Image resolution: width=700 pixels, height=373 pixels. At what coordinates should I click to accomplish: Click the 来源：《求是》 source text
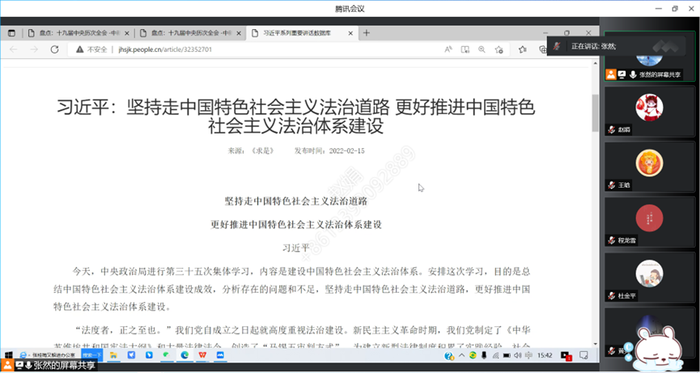(x=251, y=150)
